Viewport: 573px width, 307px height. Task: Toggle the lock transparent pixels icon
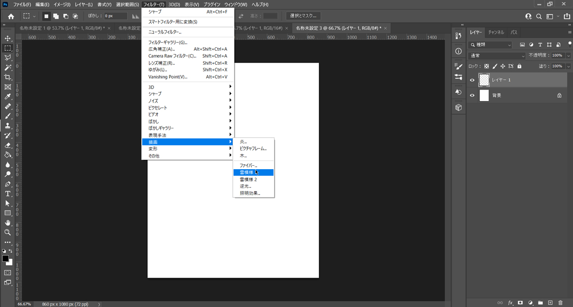[486, 66]
